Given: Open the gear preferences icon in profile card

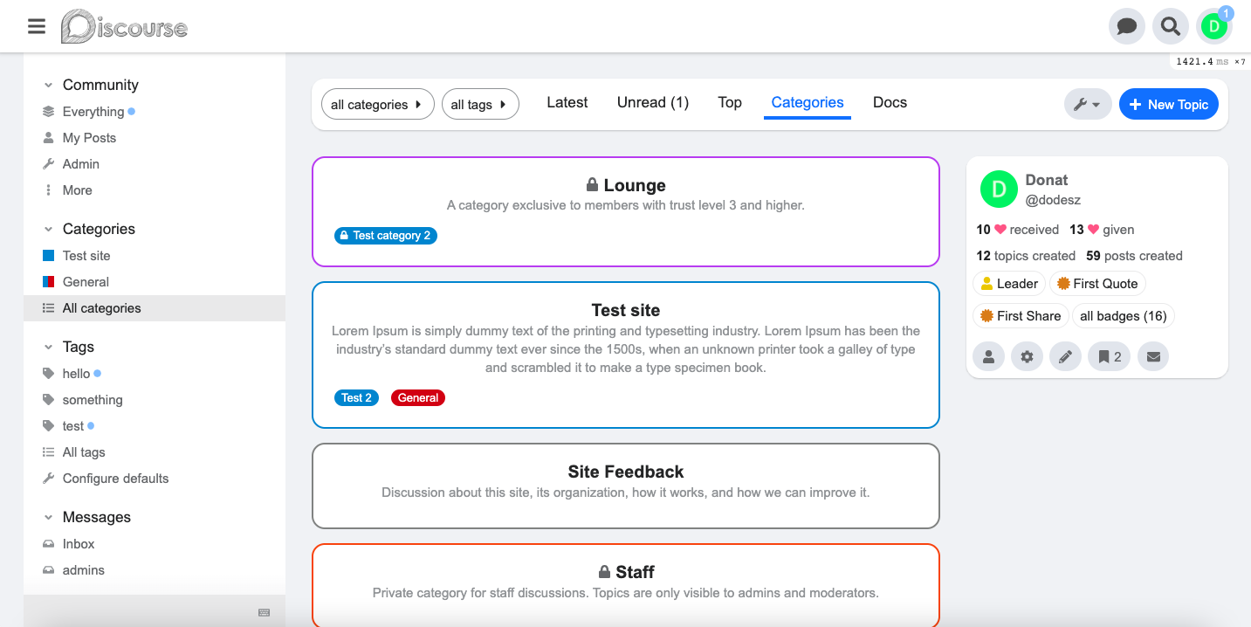Looking at the screenshot, I should (1027, 356).
